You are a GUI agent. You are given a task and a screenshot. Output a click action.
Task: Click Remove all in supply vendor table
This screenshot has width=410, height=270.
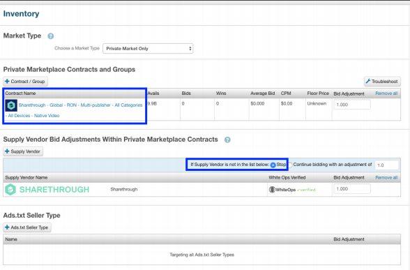(386, 178)
